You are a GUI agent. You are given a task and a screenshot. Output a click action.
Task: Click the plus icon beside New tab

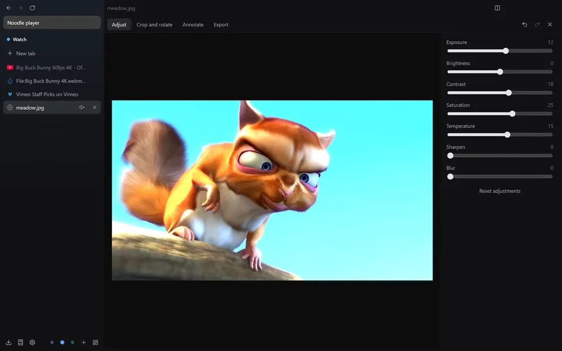(x=10, y=53)
